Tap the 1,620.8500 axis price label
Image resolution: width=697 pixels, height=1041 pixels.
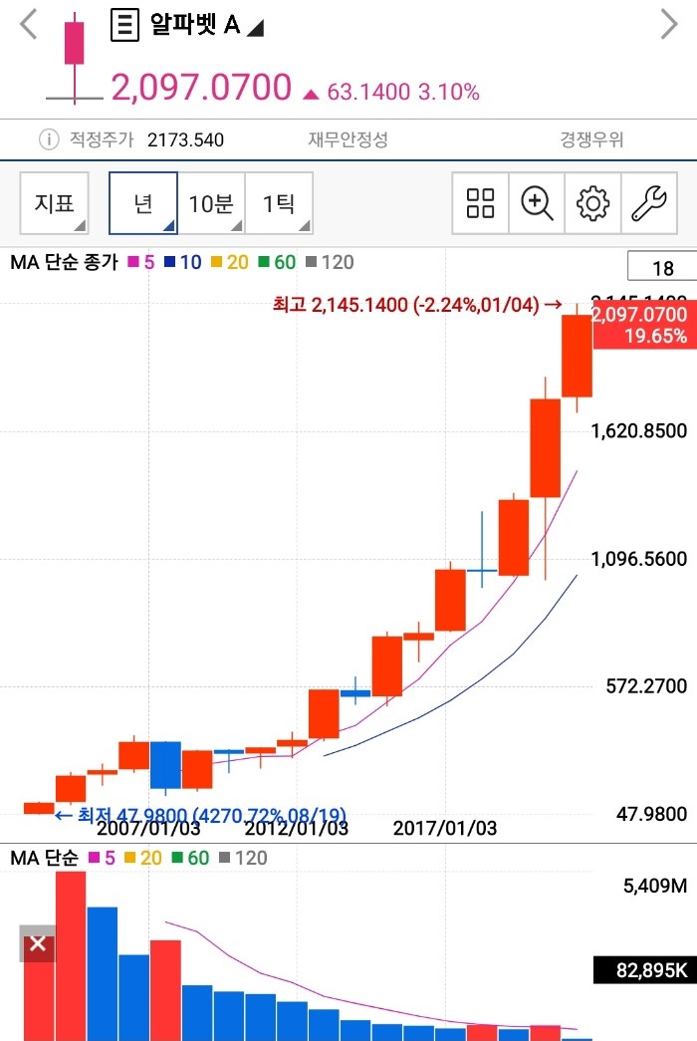point(639,431)
